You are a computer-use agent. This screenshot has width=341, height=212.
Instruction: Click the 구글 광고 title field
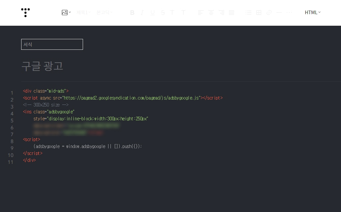[42, 66]
